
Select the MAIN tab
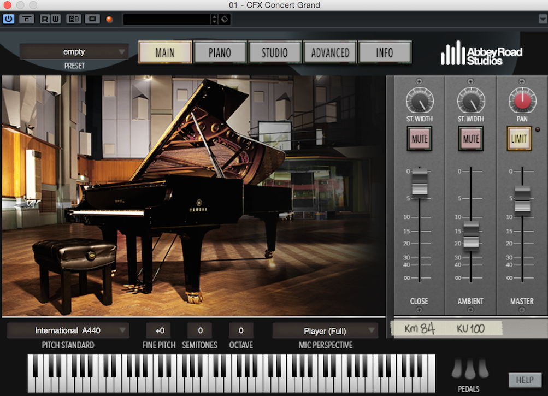165,52
